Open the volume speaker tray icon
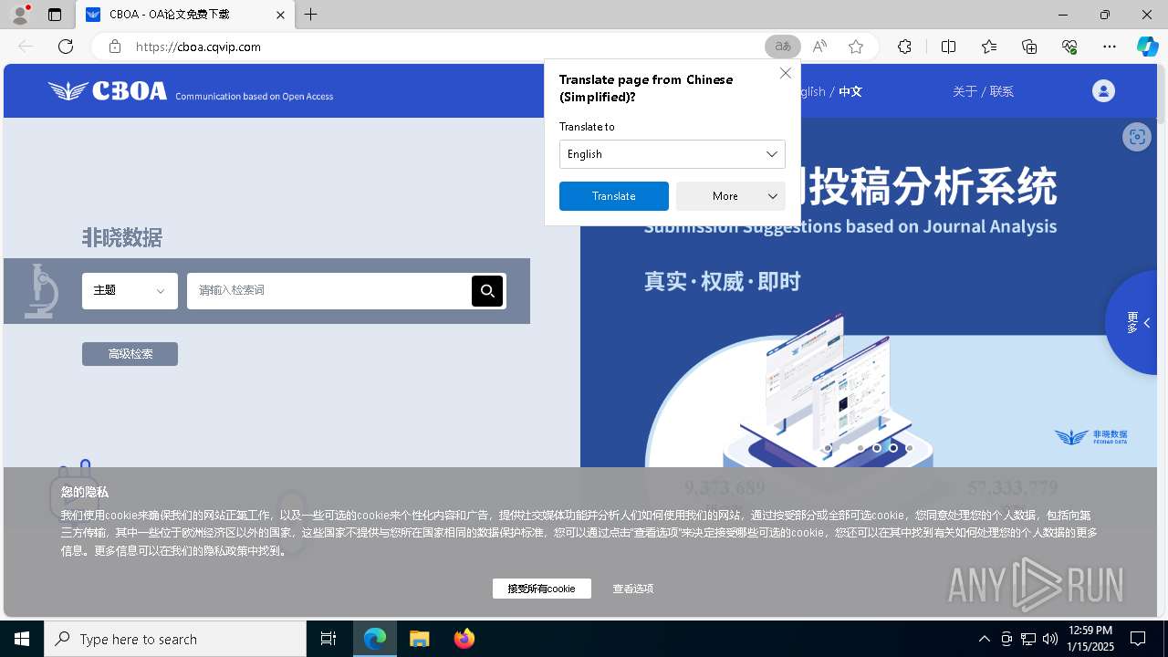The image size is (1168, 657). [1050, 639]
